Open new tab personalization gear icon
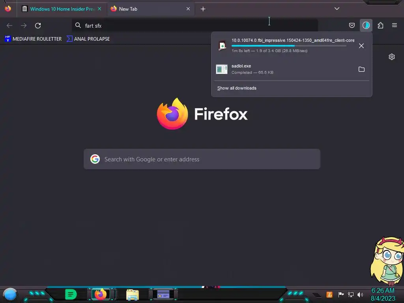 (x=392, y=57)
